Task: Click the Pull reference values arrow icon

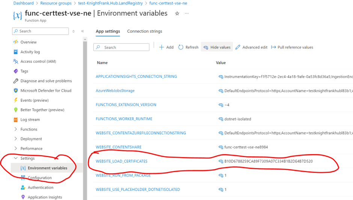Action: pyautogui.click(x=273, y=47)
